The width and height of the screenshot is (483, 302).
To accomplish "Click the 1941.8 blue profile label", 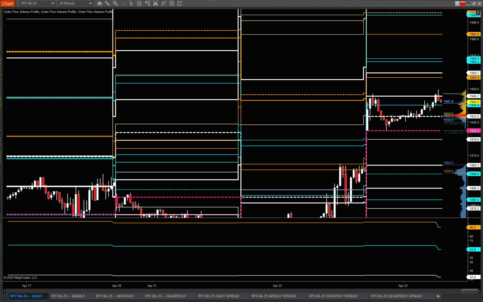I will click(x=448, y=102).
